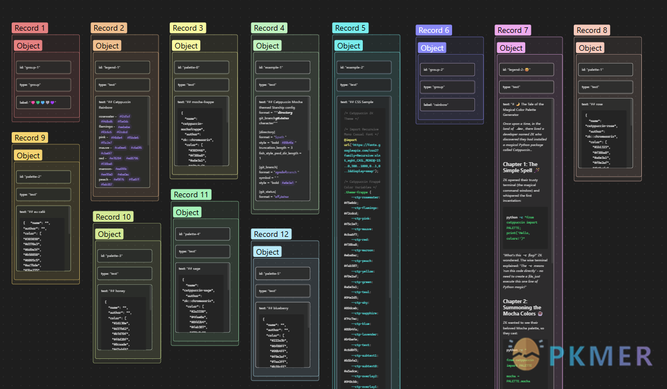This screenshot has width=667, height=389.
Task: Select the id "palette-3" card
Action: point(124,256)
